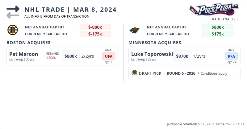Open the Luke Toporowski player name
The height and width of the screenshot is (129, 247).
[x=152, y=54]
